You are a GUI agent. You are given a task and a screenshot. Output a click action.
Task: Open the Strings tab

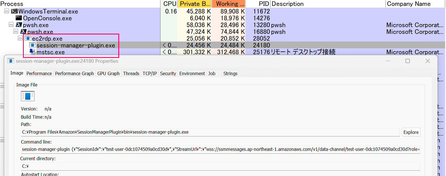[x=230, y=73]
